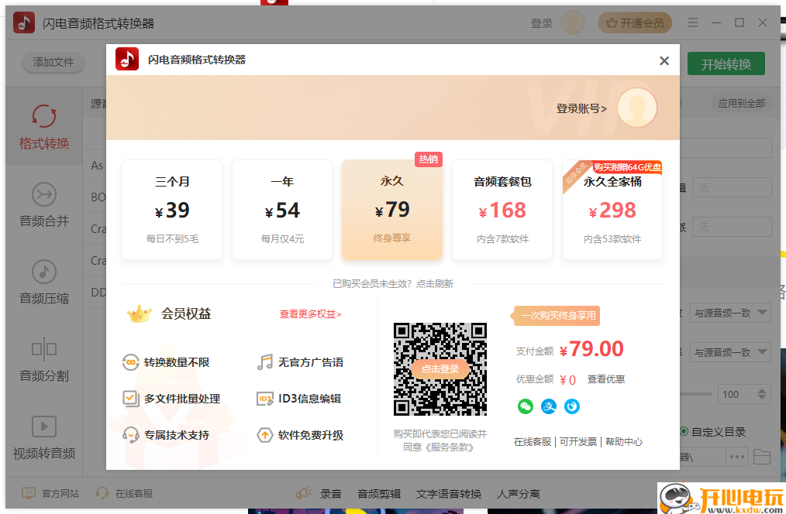The height and width of the screenshot is (514, 786).
Task: Click the 点击登录 QR code
Action: (x=440, y=369)
